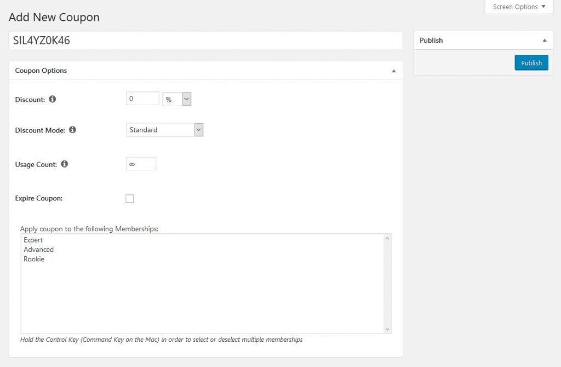Viewport: 561px width, 367px height.
Task: Enable the Expire Coupon checkbox
Action: point(130,198)
